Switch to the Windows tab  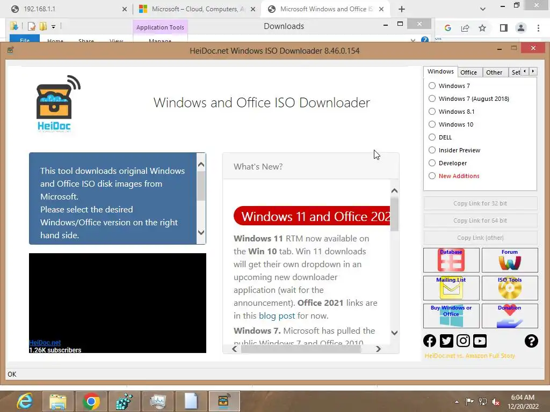[x=440, y=71]
